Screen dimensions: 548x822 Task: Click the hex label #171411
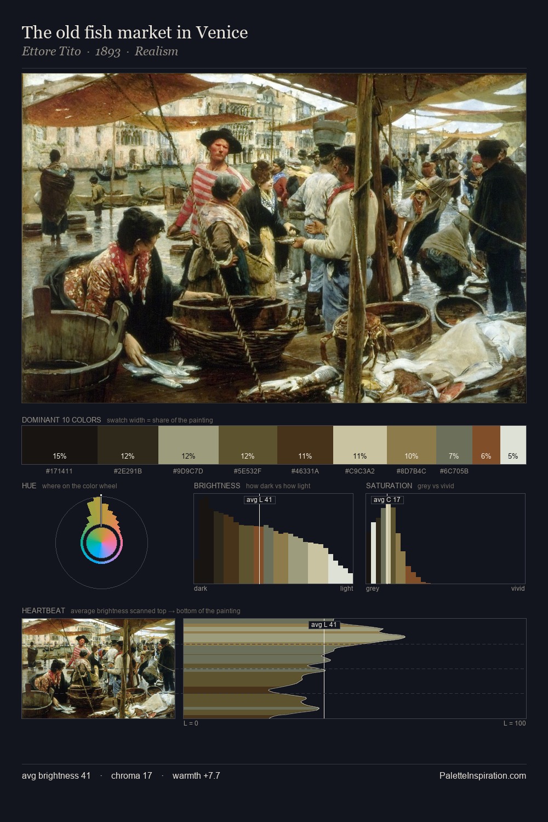pos(60,471)
